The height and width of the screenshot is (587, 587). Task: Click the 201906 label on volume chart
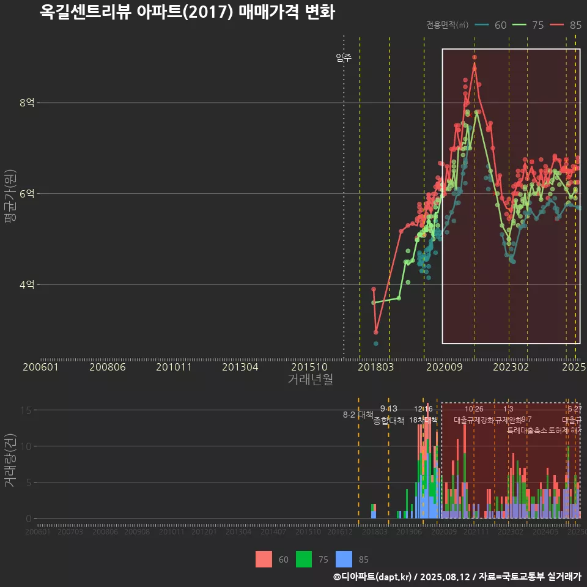(409, 531)
